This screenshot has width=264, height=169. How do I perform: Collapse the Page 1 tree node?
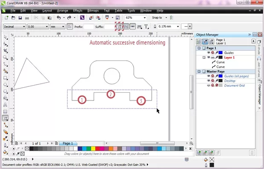(x=199, y=48)
